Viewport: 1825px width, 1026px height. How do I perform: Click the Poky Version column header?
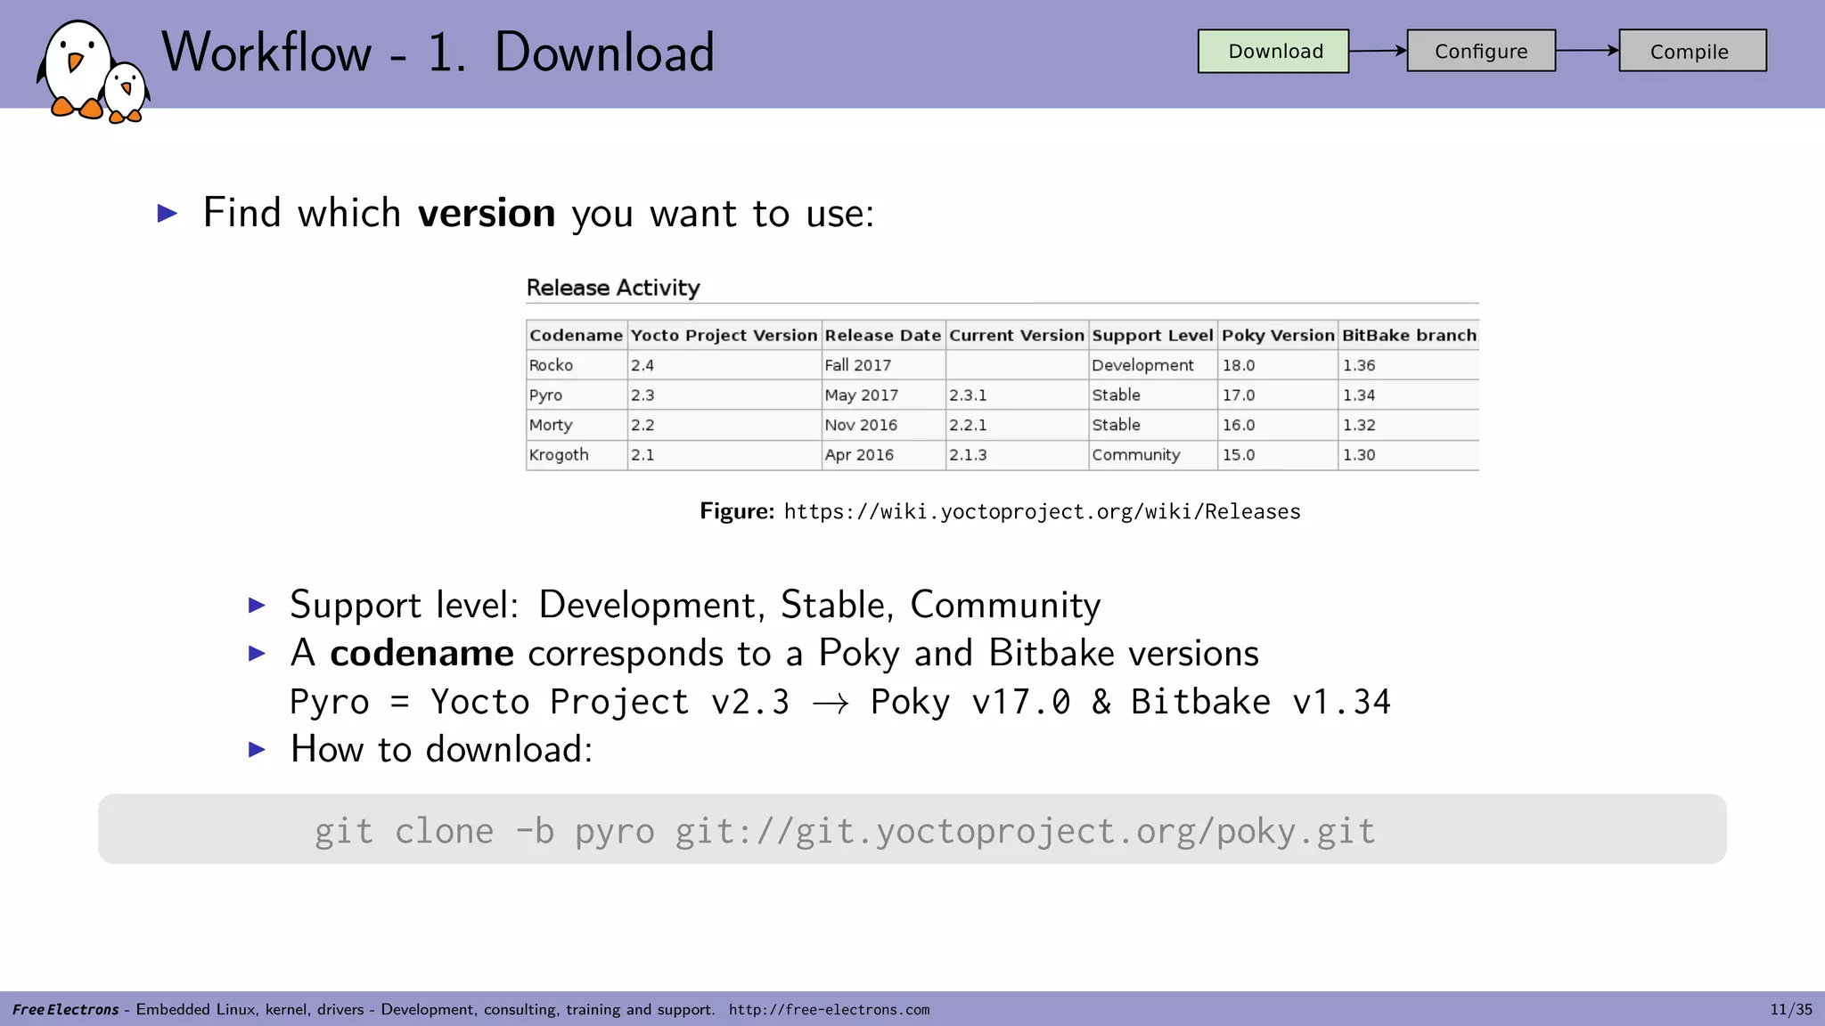(x=1278, y=335)
